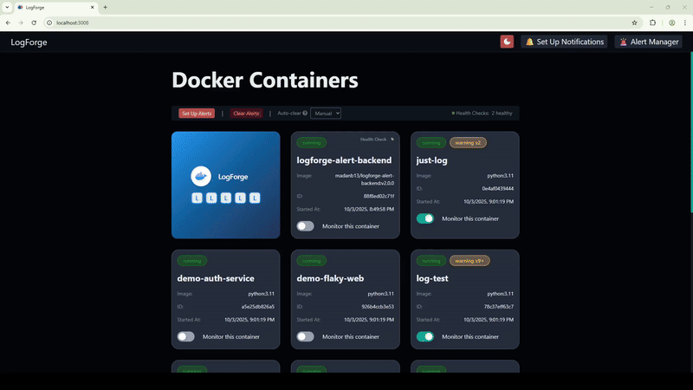Click container ID 78c37eff63c7
The image size is (693, 390).
(499, 307)
